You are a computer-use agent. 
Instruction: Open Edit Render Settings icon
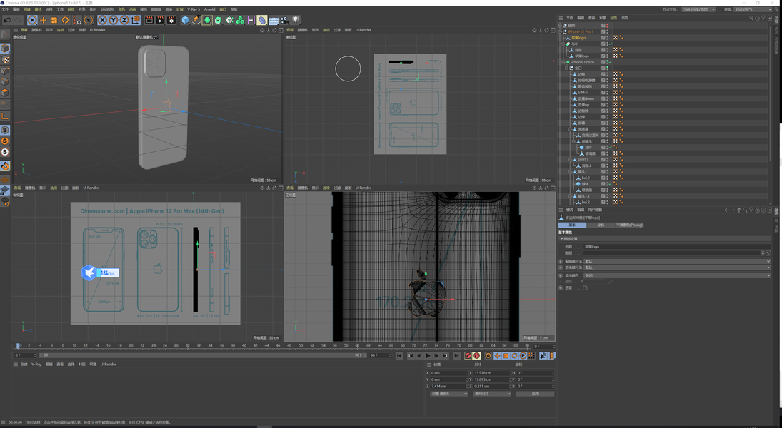(171, 20)
